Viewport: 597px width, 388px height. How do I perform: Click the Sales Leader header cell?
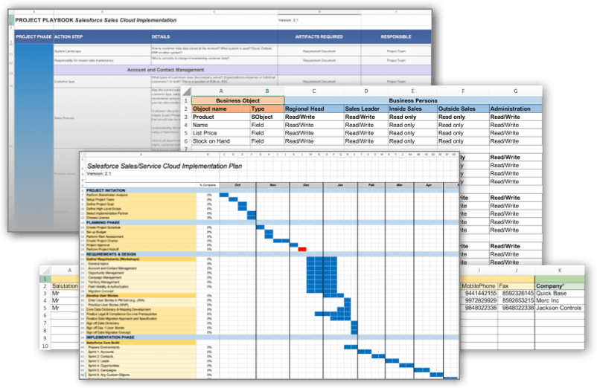coord(366,109)
